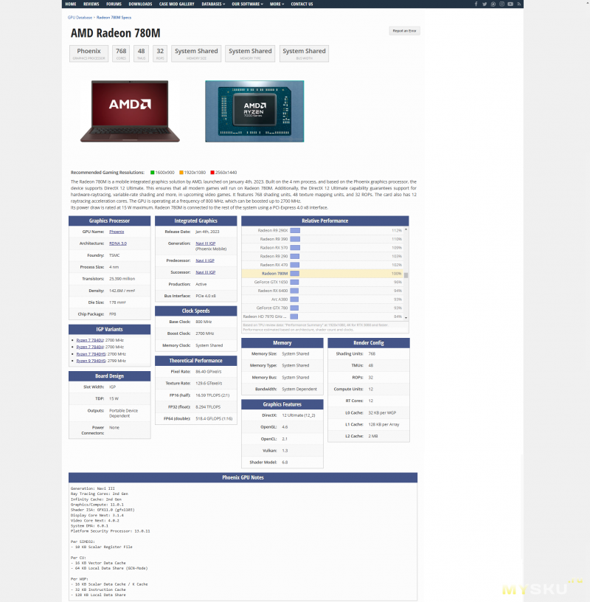Select the highlighted Radeon 780M performance row

pyautogui.click(x=322, y=274)
